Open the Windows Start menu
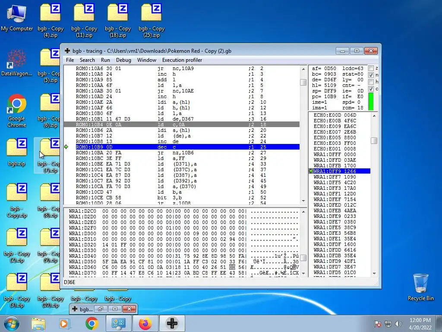This screenshot has width=442, height=332. click(x=11, y=323)
